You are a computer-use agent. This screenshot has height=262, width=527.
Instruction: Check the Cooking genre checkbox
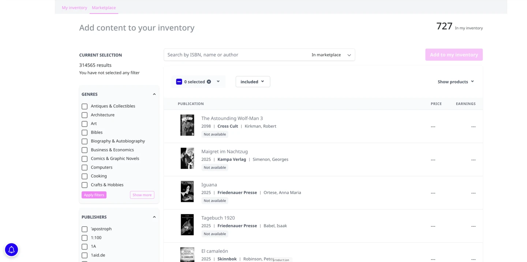tap(85, 176)
